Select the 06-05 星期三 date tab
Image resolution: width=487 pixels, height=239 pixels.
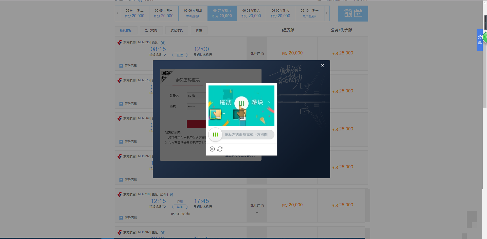pos(164,13)
